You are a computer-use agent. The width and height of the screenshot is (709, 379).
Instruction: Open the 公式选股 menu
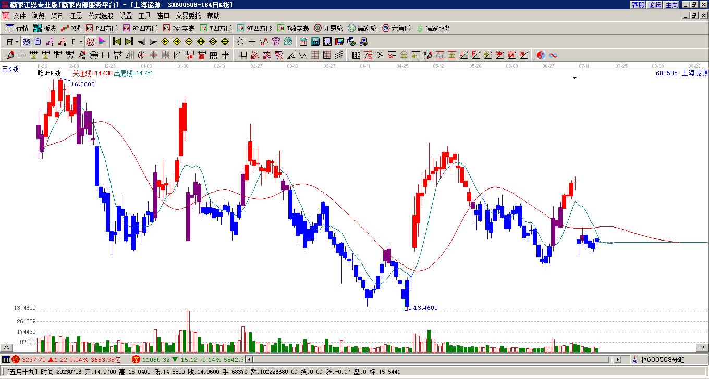101,16
